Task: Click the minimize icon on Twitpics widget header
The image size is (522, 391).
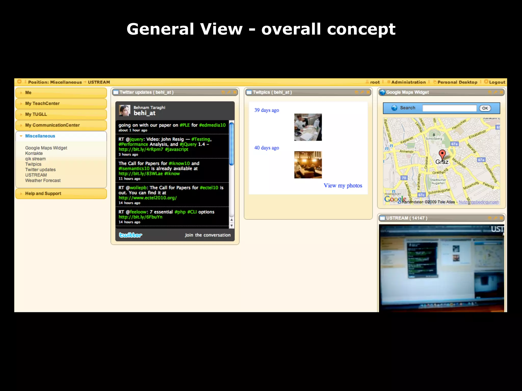Action: tap(357, 92)
